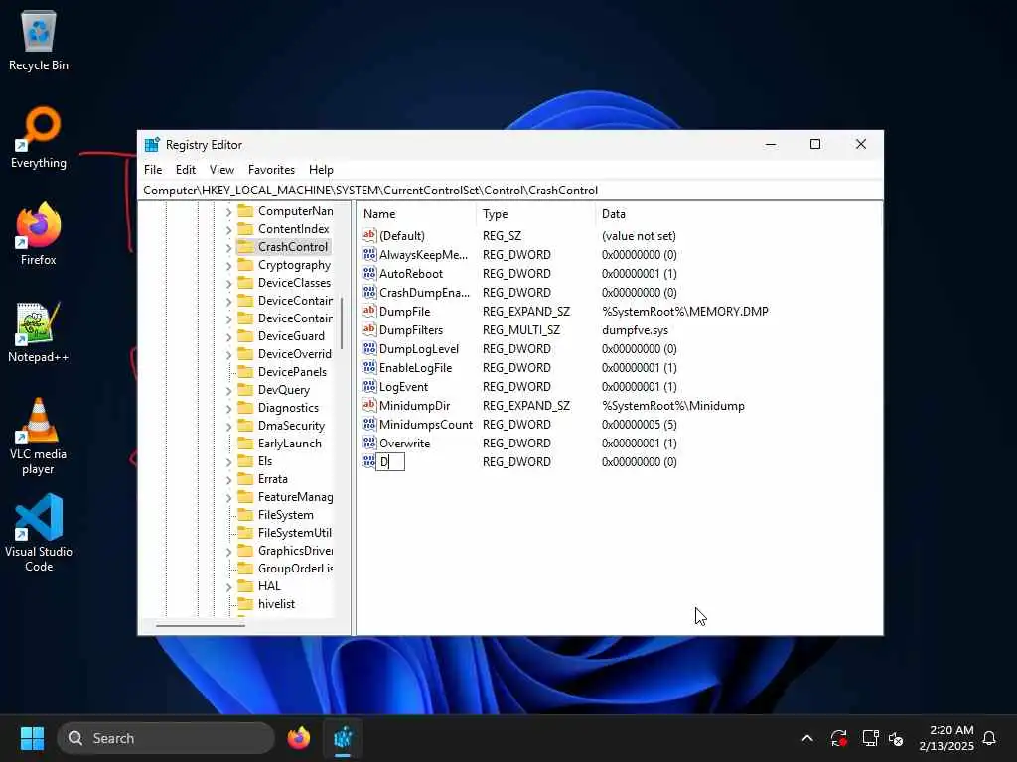Select the DevQuery tree item

point(283,389)
